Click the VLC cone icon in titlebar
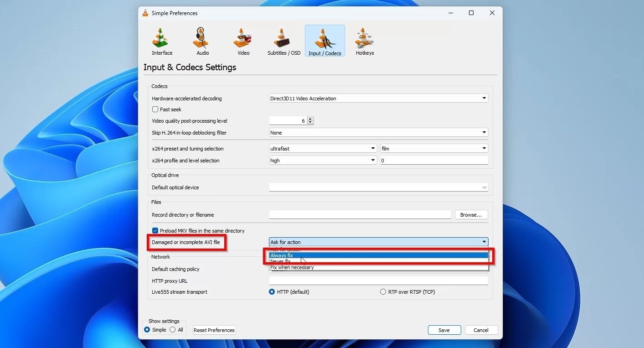This screenshot has height=348, width=644. click(145, 13)
